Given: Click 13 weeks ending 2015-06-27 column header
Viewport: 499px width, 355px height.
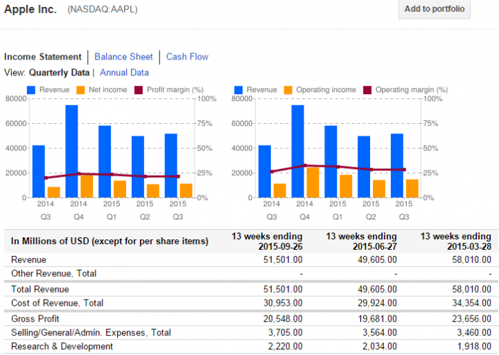Looking at the screenshot, I should 361,242.
